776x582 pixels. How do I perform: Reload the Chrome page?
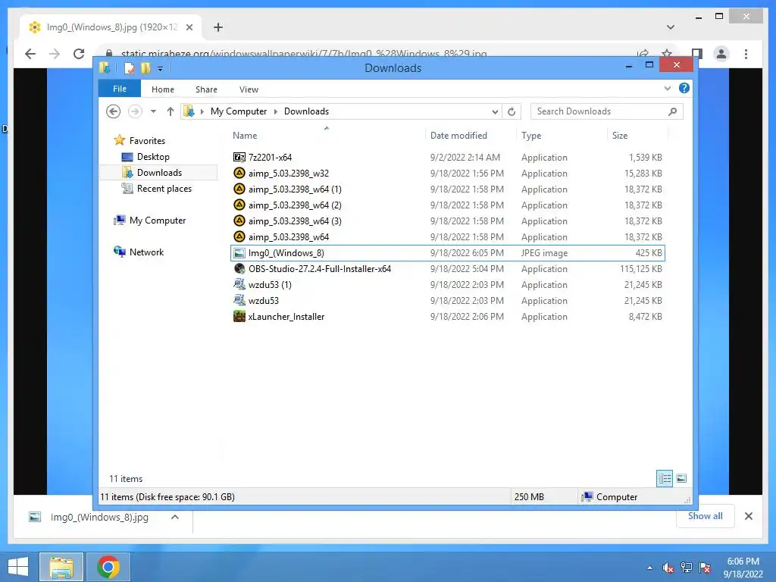(79, 54)
